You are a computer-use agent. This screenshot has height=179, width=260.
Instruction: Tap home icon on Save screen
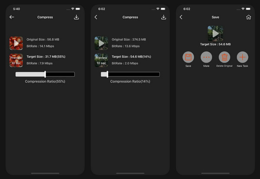click(248, 17)
